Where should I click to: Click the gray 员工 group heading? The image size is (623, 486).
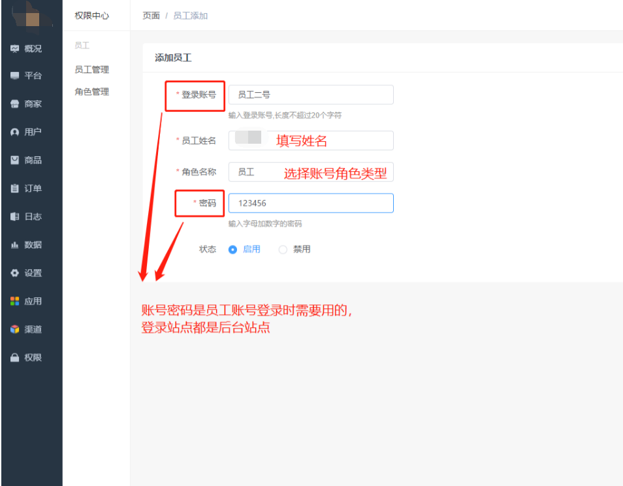82,45
